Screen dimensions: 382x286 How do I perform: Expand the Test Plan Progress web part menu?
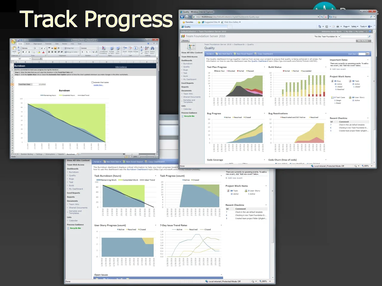(x=264, y=67)
